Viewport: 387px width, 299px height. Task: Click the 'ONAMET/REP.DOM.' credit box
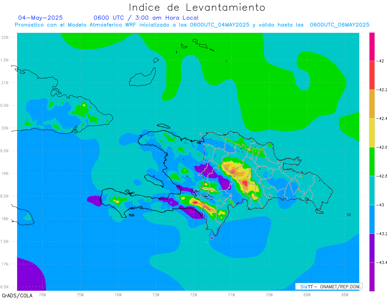329,286
